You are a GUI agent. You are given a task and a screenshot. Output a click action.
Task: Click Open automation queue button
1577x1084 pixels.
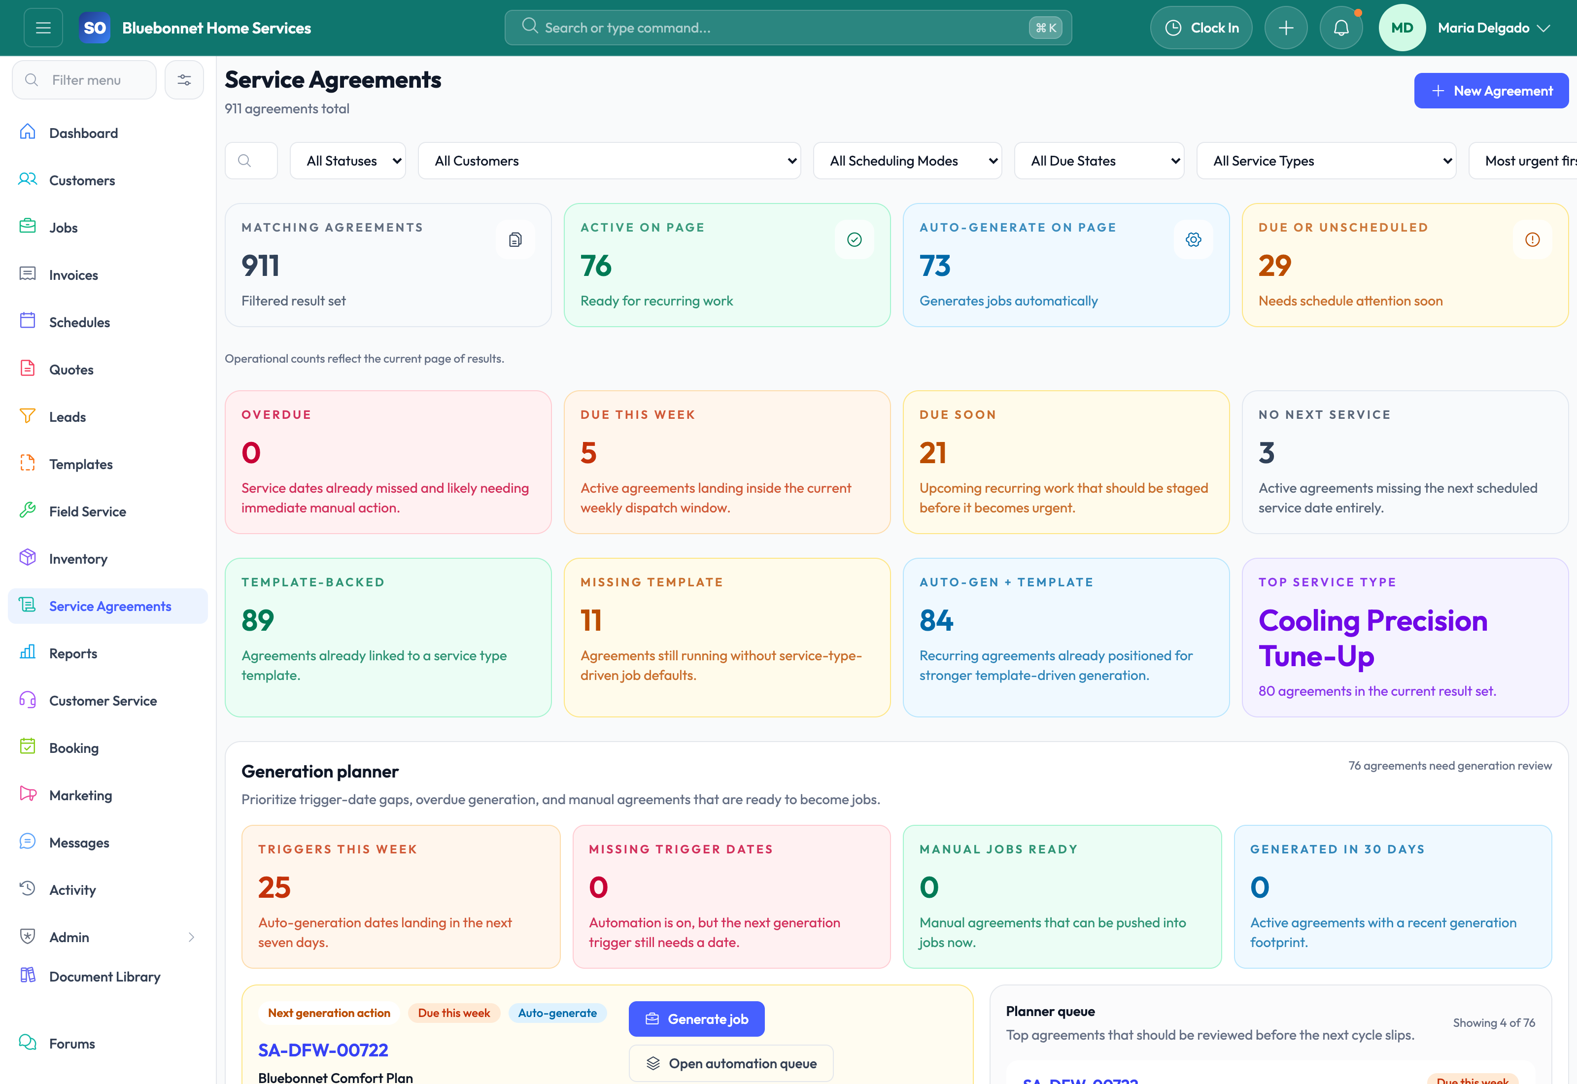[x=731, y=1064]
